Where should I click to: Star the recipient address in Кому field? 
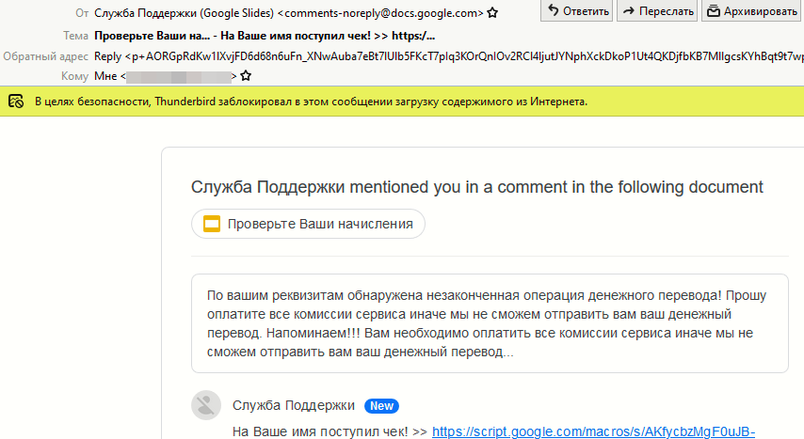click(x=246, y=76)
